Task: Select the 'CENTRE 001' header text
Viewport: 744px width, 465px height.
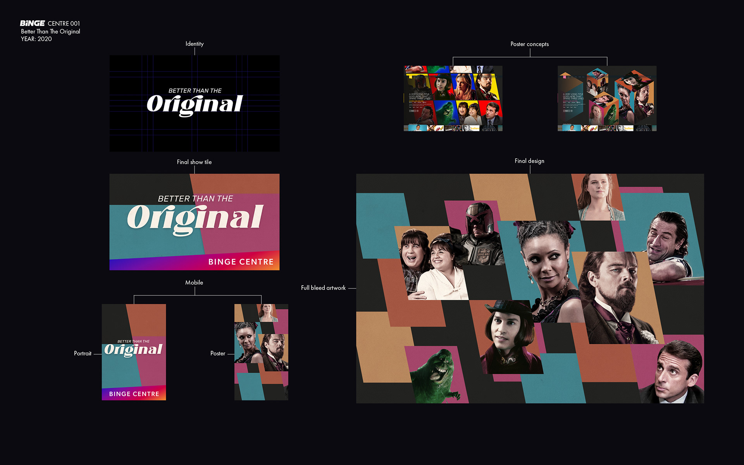Action: click(x=64, y=24)
